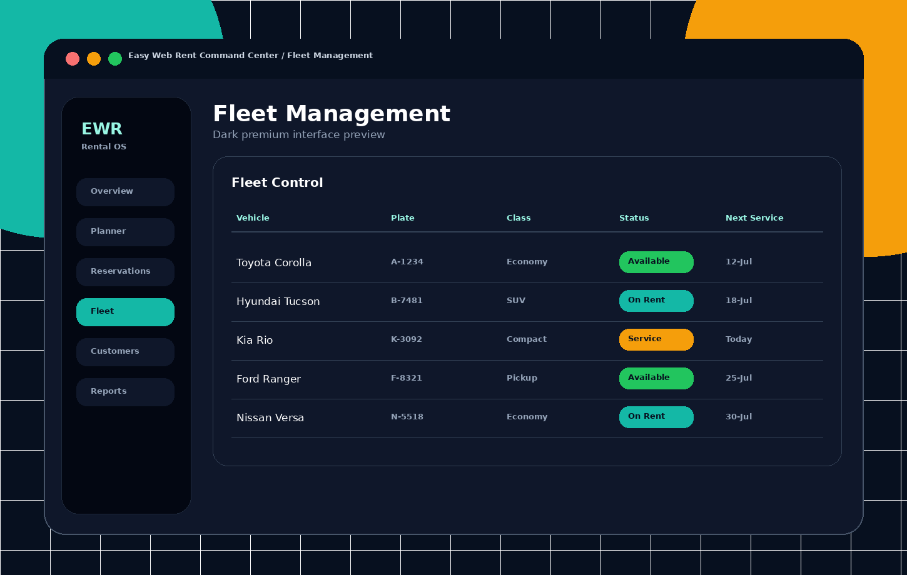Click the 12-Jul service date

[739, 262]
